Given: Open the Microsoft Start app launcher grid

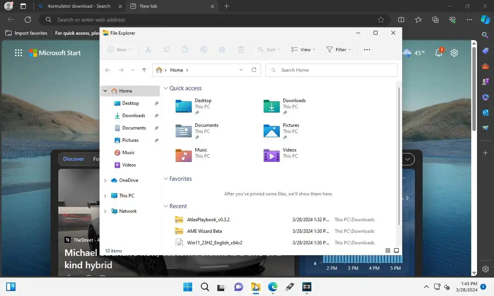Looking at the screenshot, I should (x=19, y=53).
